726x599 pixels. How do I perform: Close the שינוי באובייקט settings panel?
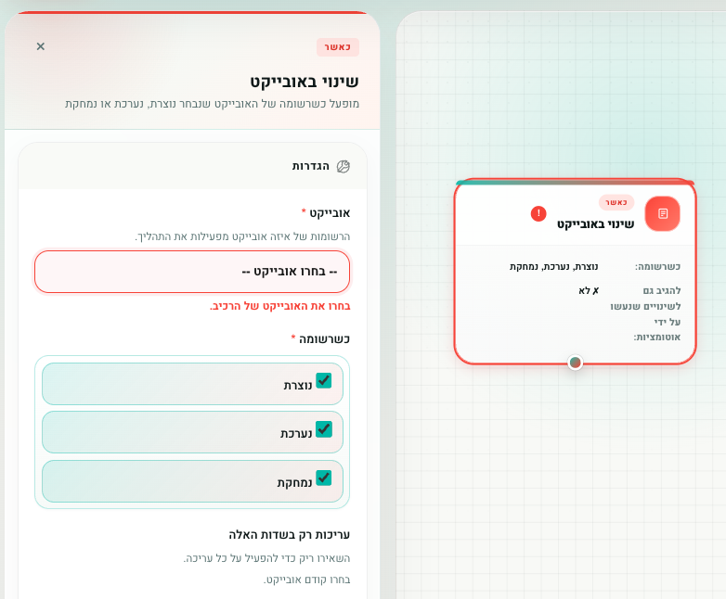pyautogui.click(x=41, y=46)
